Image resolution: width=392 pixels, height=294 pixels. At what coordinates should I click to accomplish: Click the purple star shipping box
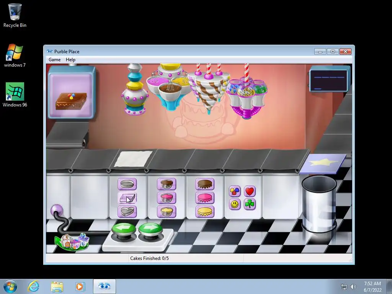pos(323,163)
